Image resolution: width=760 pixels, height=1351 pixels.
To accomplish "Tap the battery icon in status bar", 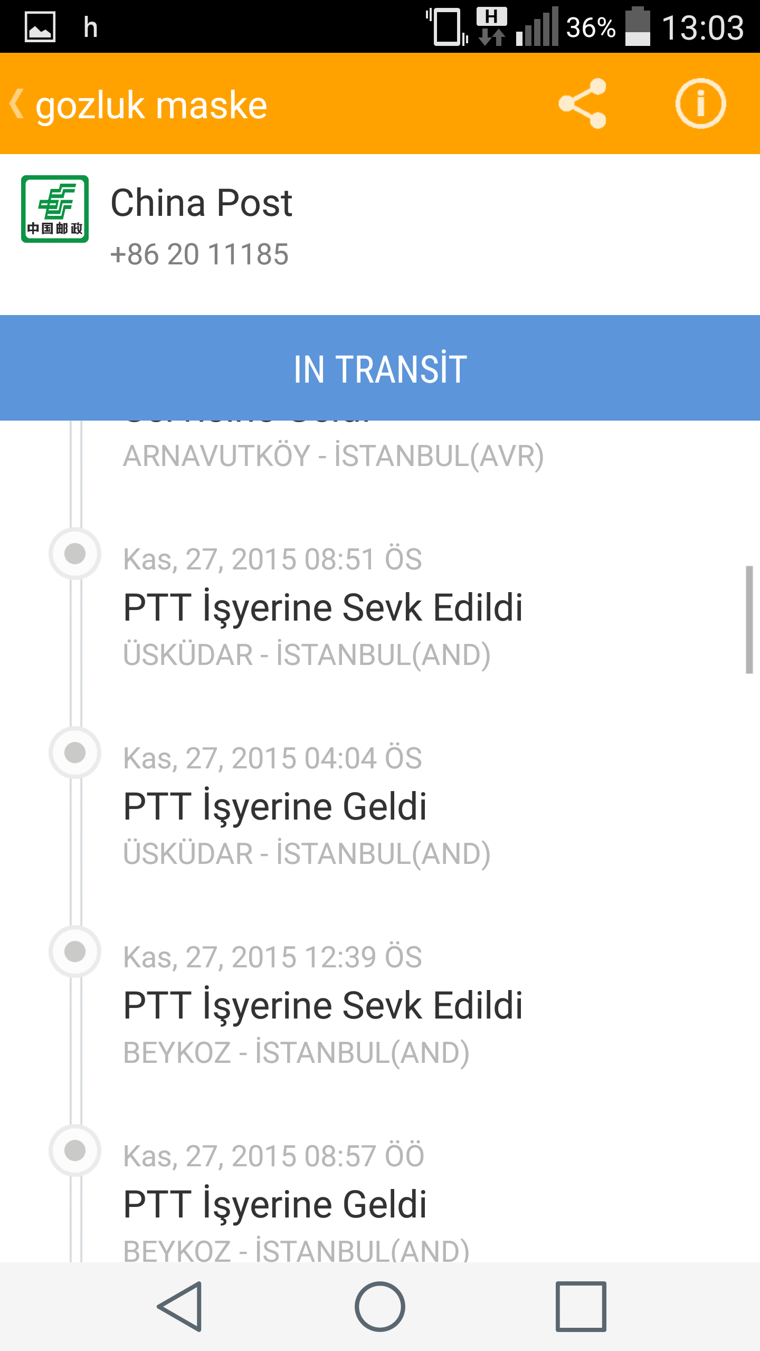I will point(638,27).
